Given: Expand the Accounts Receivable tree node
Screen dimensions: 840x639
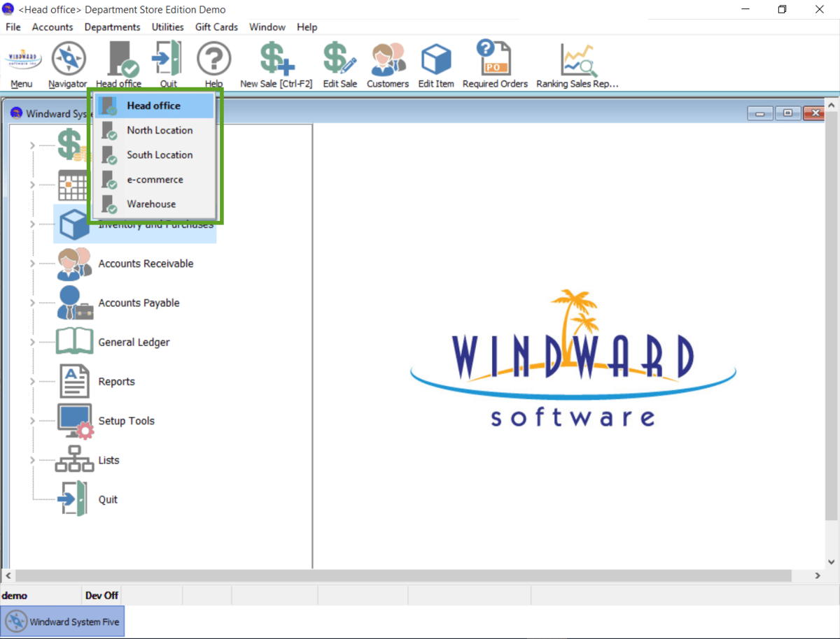Looking at the screenshot, I should click(x=32, y=264).
